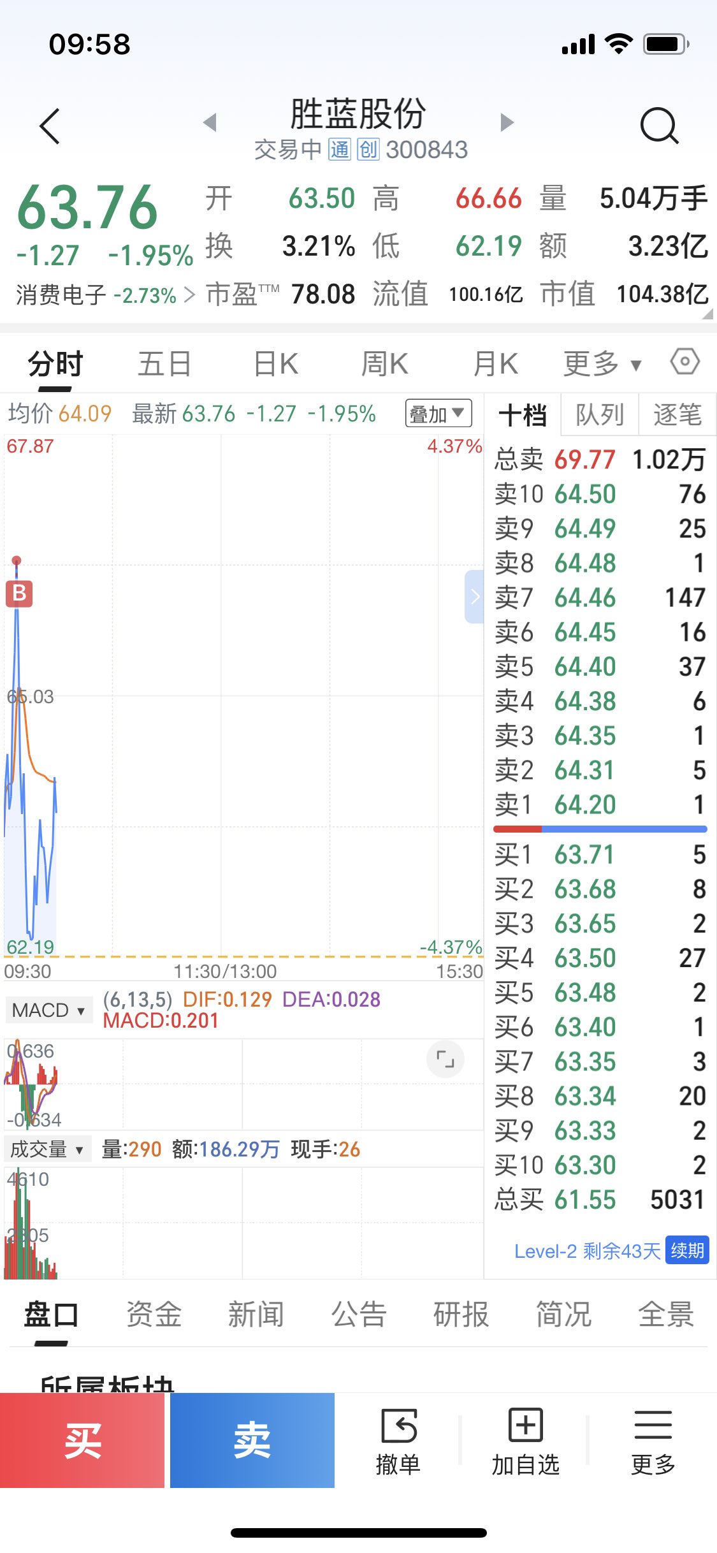The height and width of the screenshot is (1553, 717).
Task: Go to next stock with right triangle
Action: (x=507, y=122)
